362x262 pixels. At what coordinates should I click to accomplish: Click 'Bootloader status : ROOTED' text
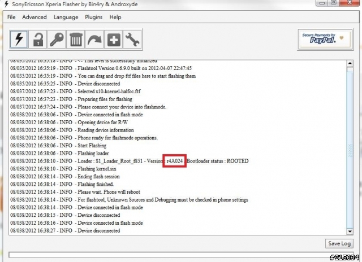click(217, 161)
